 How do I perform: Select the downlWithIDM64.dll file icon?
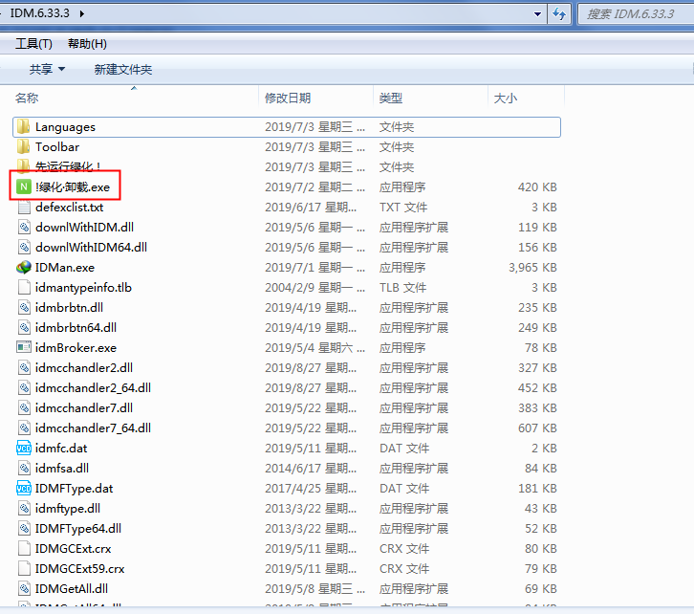click(x=24, y=248)
